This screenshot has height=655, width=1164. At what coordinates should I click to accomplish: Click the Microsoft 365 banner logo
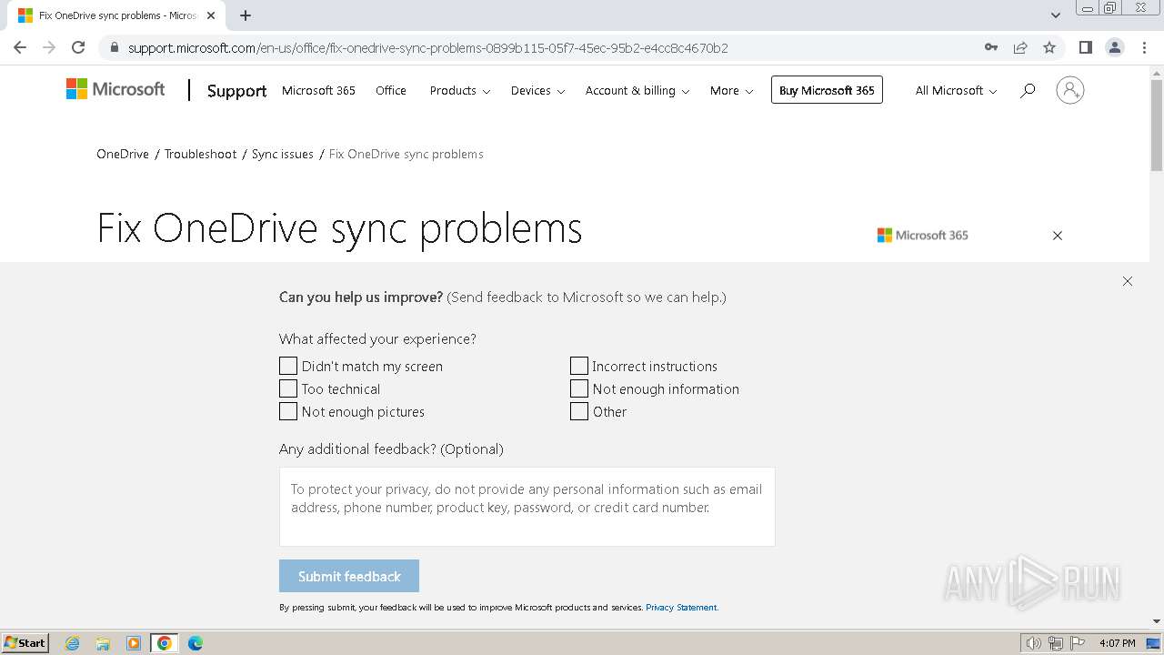pos(923,235)
